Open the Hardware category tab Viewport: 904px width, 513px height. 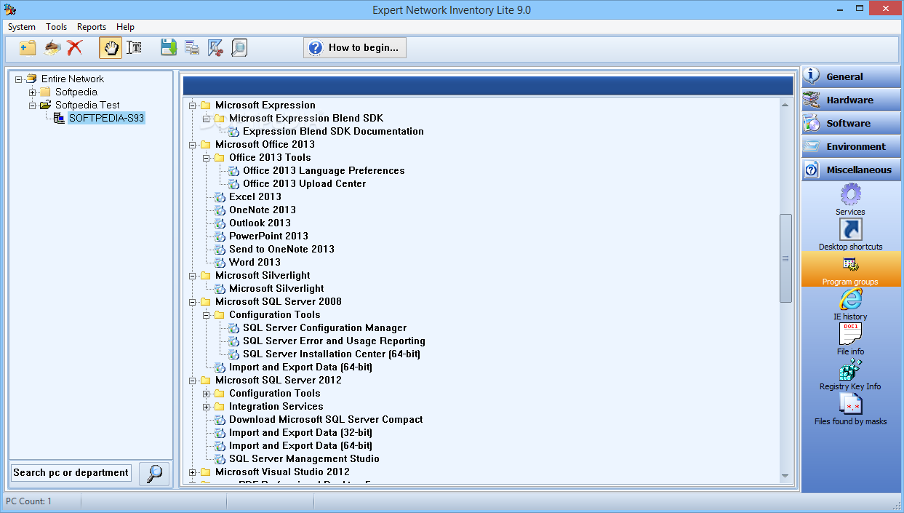pos(851,100)
